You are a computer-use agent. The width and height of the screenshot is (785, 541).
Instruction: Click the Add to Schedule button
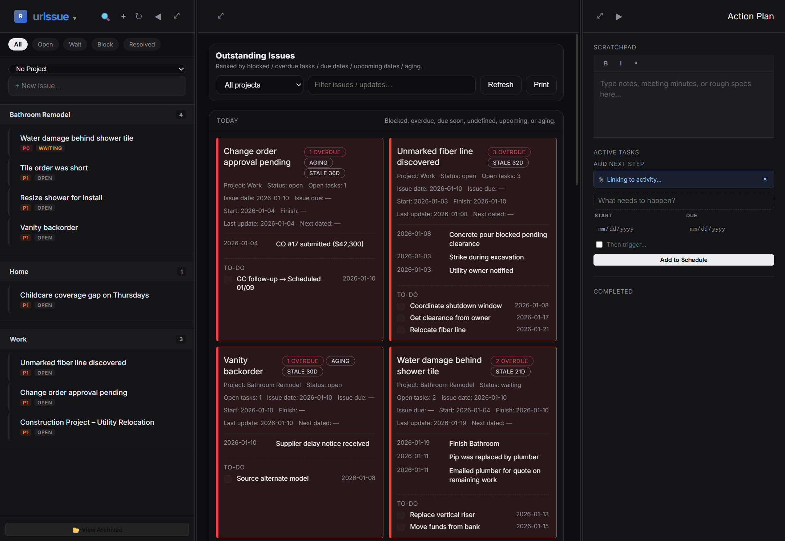[x=683, y=260]
